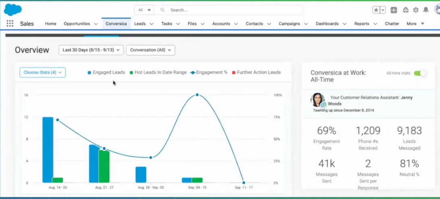This screenshot has width=440, height=199.
Task: Click the search magnifier icon
Action: (x=163, y=10)
